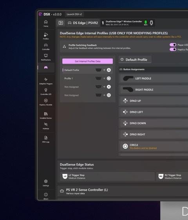Open the Home page in sidebar
The image size is (188, 220).
(x=46, y=23)
